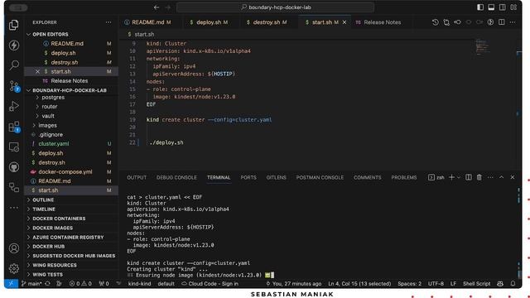Toggle the secondary sidebar layout icon

503,7
